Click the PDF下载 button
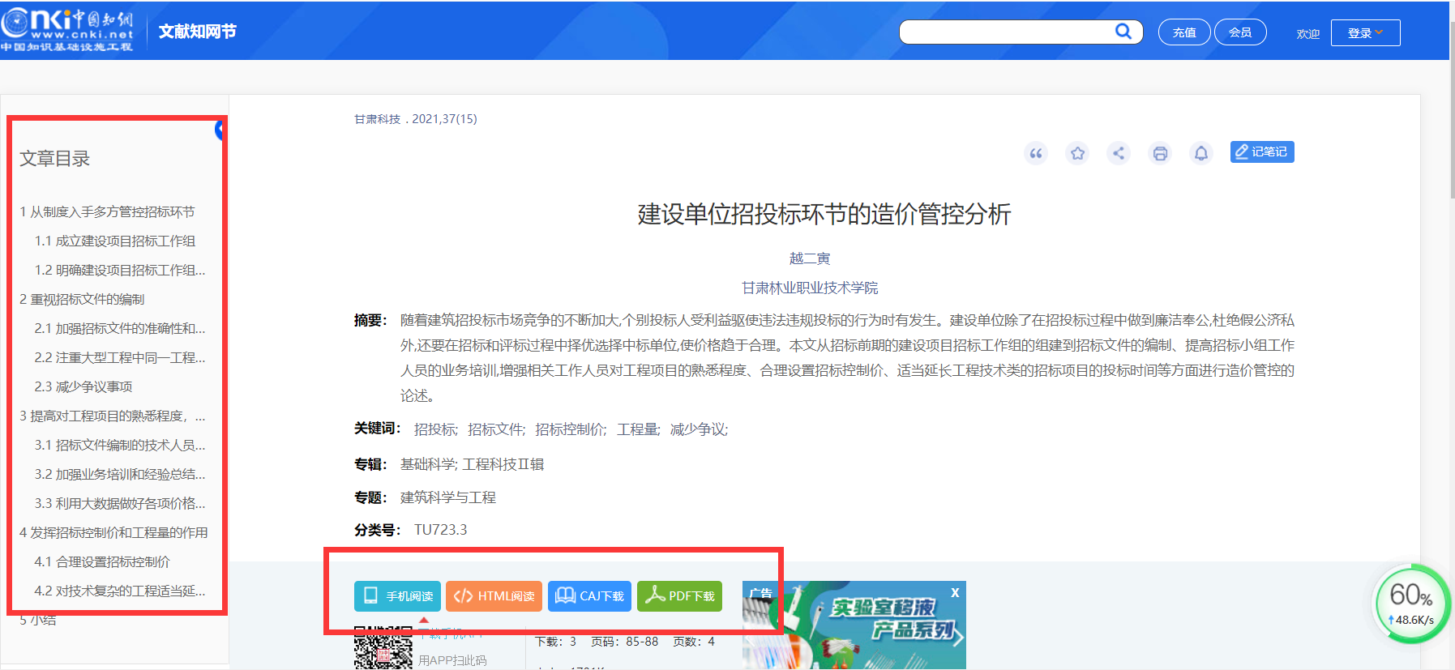 click(x=679, y=596)
